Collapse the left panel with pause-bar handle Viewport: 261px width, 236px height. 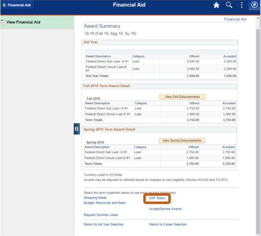pos(77,129)
